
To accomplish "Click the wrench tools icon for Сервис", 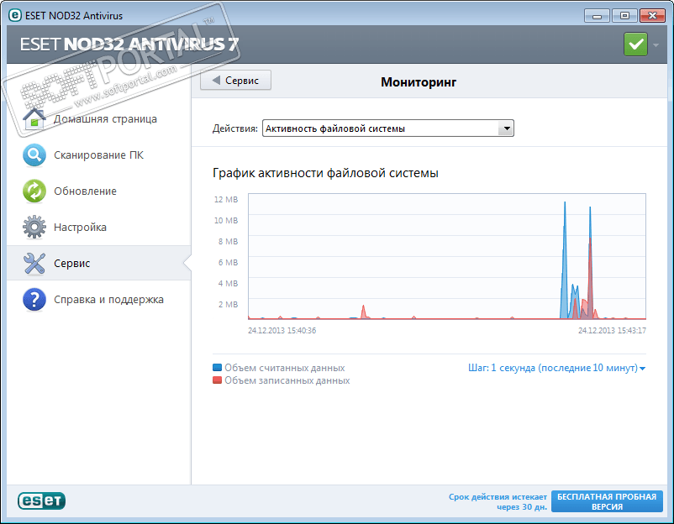I will point(34,264).
